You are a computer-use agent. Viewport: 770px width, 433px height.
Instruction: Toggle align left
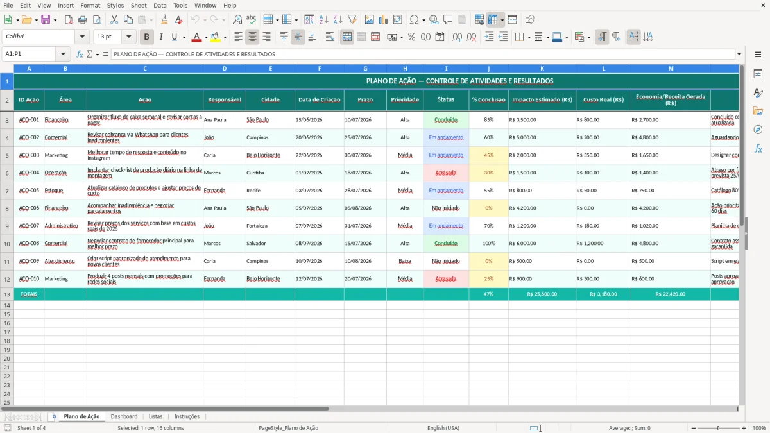pyautogui.click(x=238, y=37)
